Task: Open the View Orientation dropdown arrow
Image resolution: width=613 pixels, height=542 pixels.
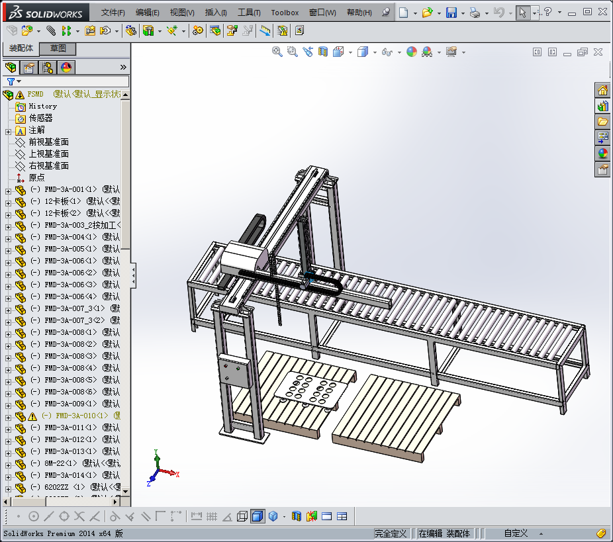Action: coord(350,52)
